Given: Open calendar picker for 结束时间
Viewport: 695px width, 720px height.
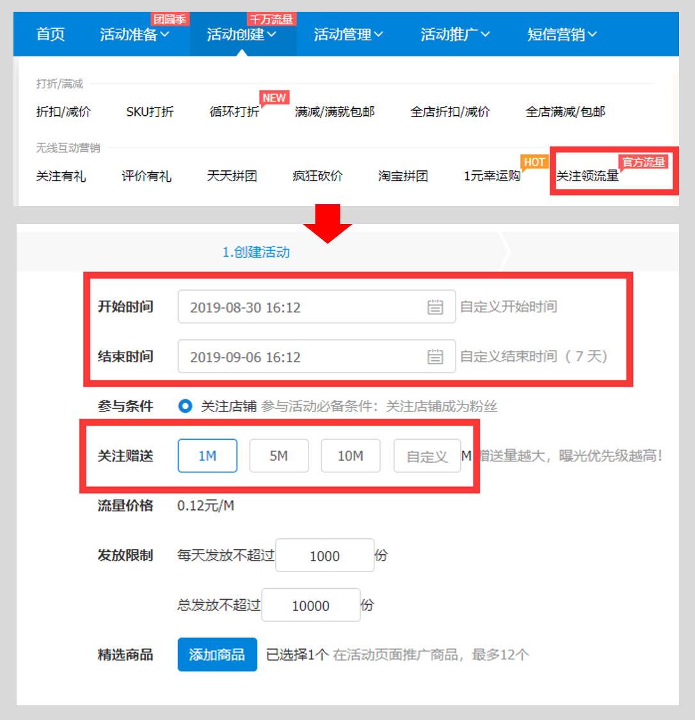Looking at the screenshot, I should [435, 357].
